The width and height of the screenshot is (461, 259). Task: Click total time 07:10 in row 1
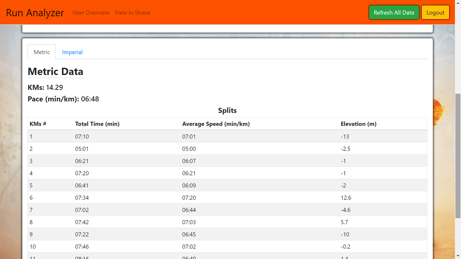pos(82,137)
